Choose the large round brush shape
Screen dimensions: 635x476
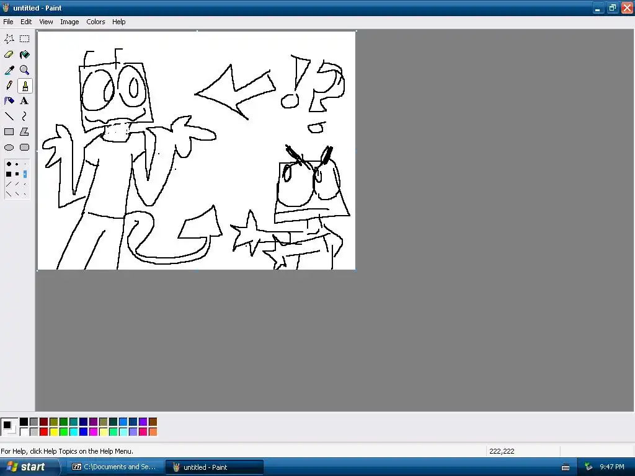9,164
